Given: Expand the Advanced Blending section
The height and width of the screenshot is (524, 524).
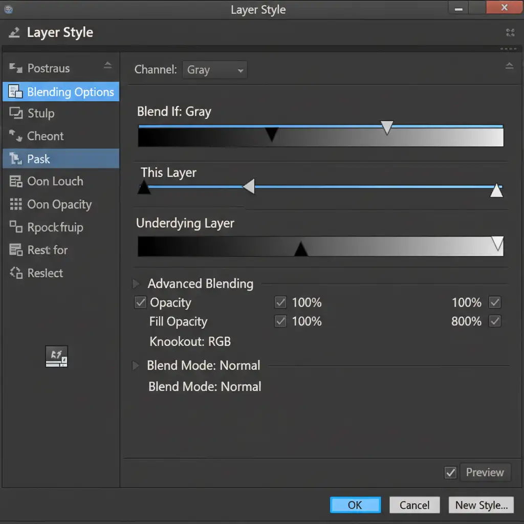Looking at the screenshot, I should pos(136,283).
